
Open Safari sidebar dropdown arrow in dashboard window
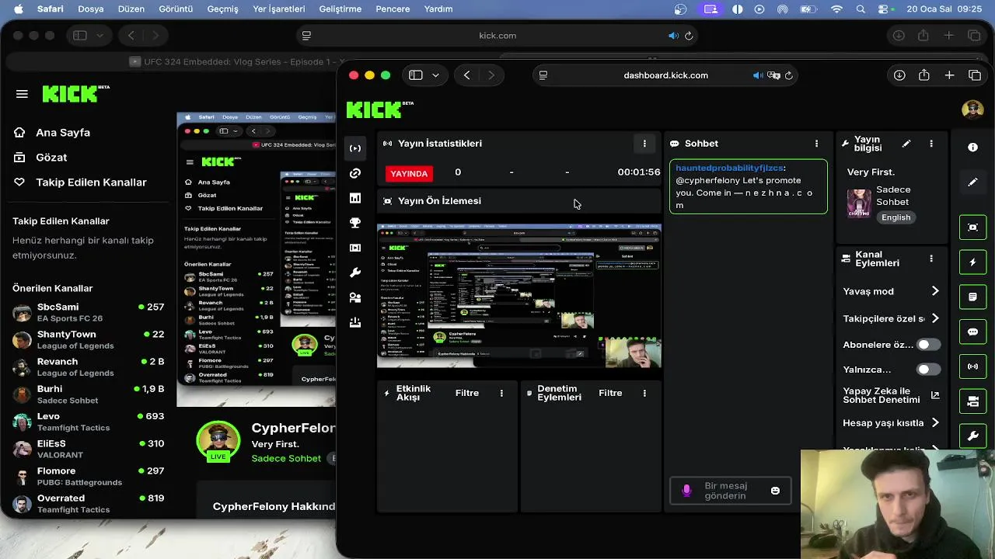(x=435, y=75)
